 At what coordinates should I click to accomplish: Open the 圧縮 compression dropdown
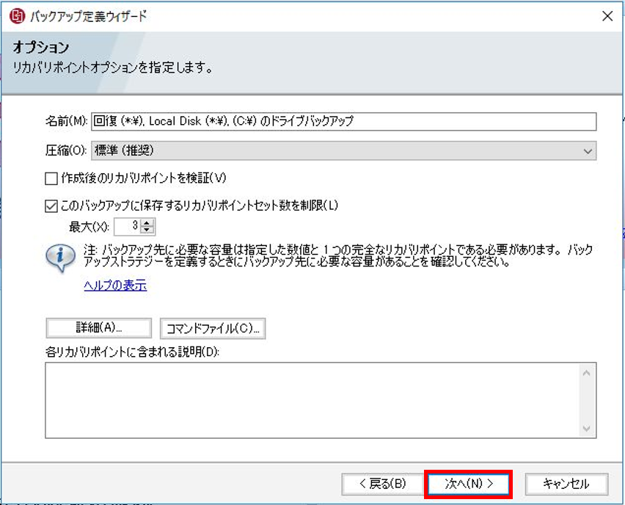coord(343,150)
